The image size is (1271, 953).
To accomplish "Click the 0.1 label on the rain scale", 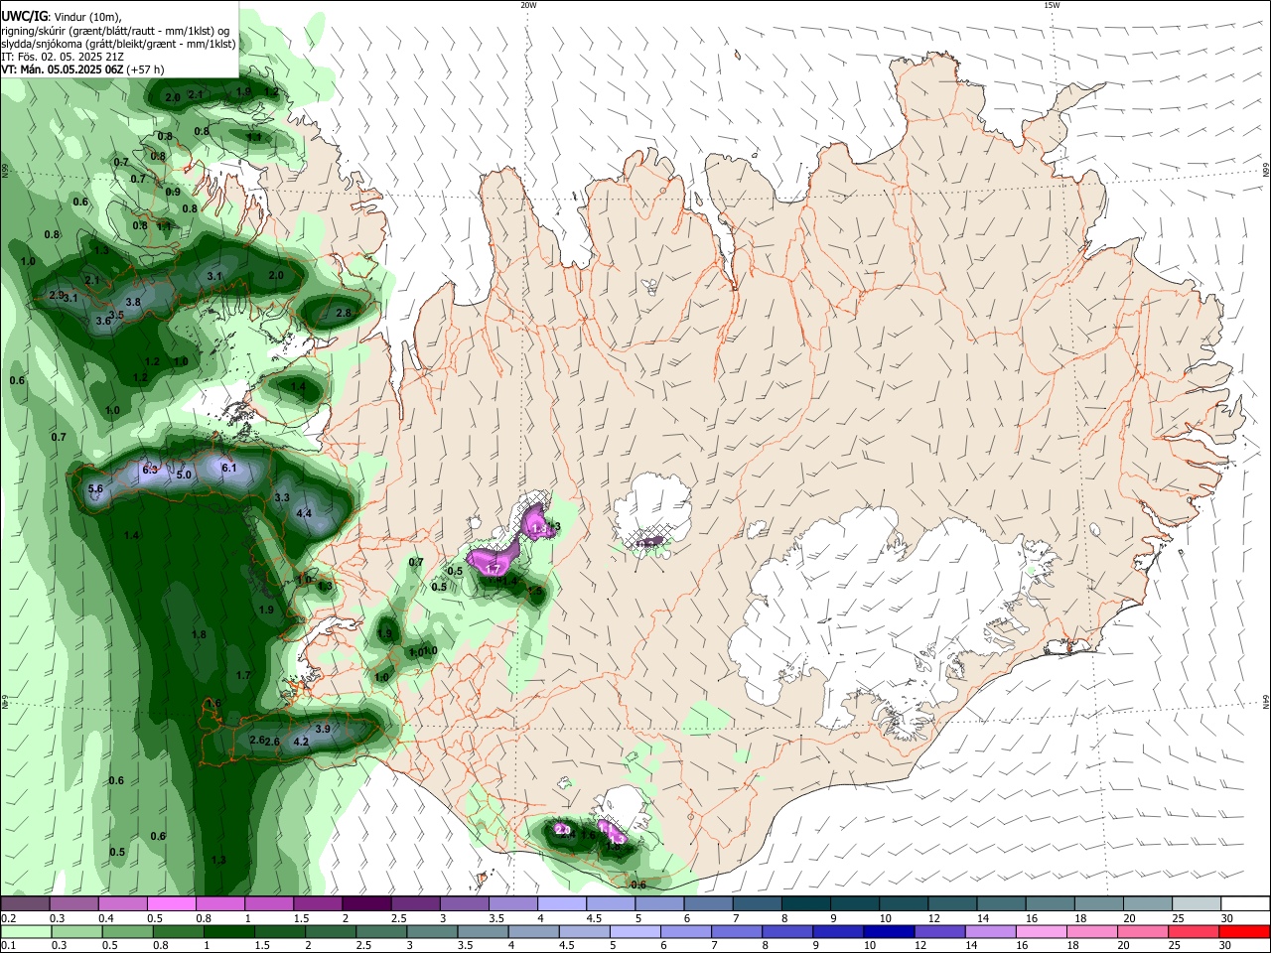I will pyautogui.click(x=8, y=946).
